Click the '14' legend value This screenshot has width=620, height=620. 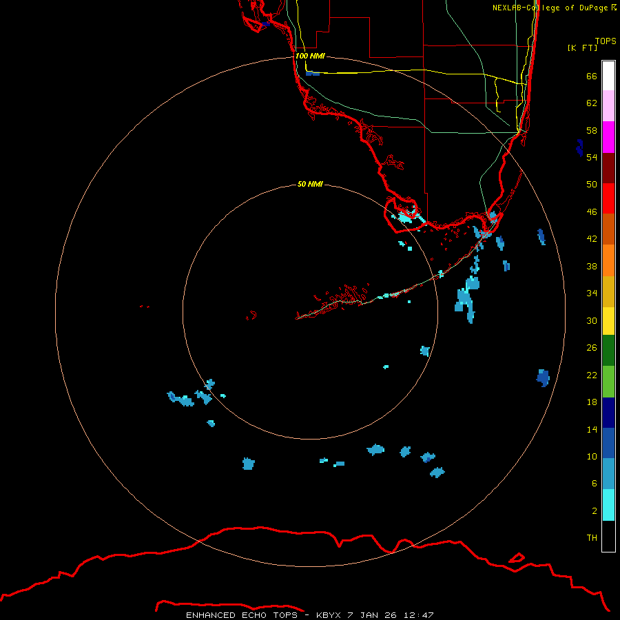(592, 429)
